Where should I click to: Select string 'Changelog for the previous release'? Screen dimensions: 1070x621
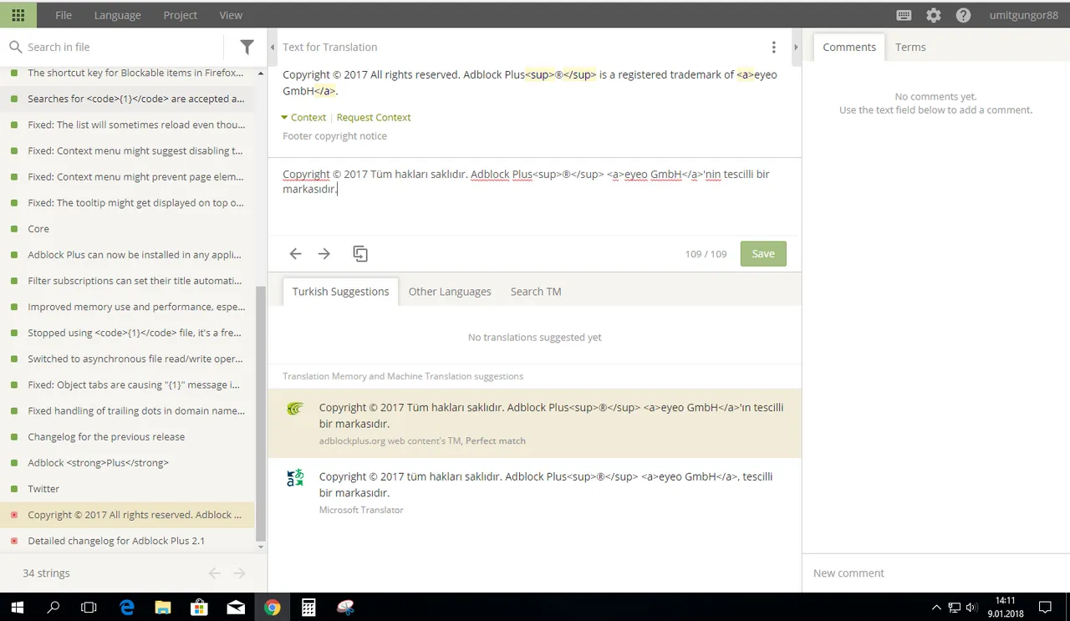[x=127, y=436]
